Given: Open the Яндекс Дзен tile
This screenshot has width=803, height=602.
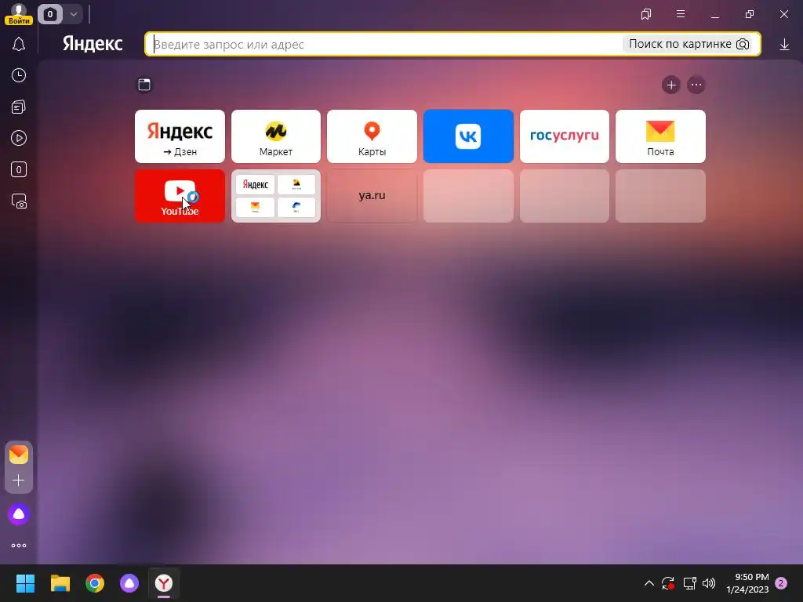Looking at the screenshot, I should click(180, 136).
